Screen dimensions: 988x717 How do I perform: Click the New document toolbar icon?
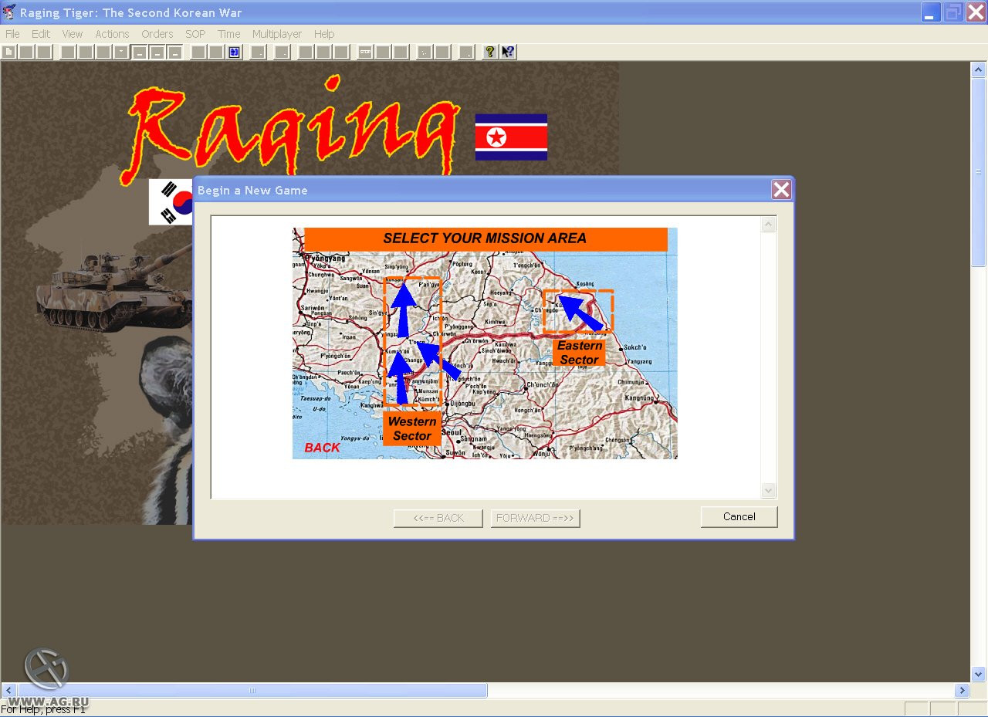[x=8, y=52]
